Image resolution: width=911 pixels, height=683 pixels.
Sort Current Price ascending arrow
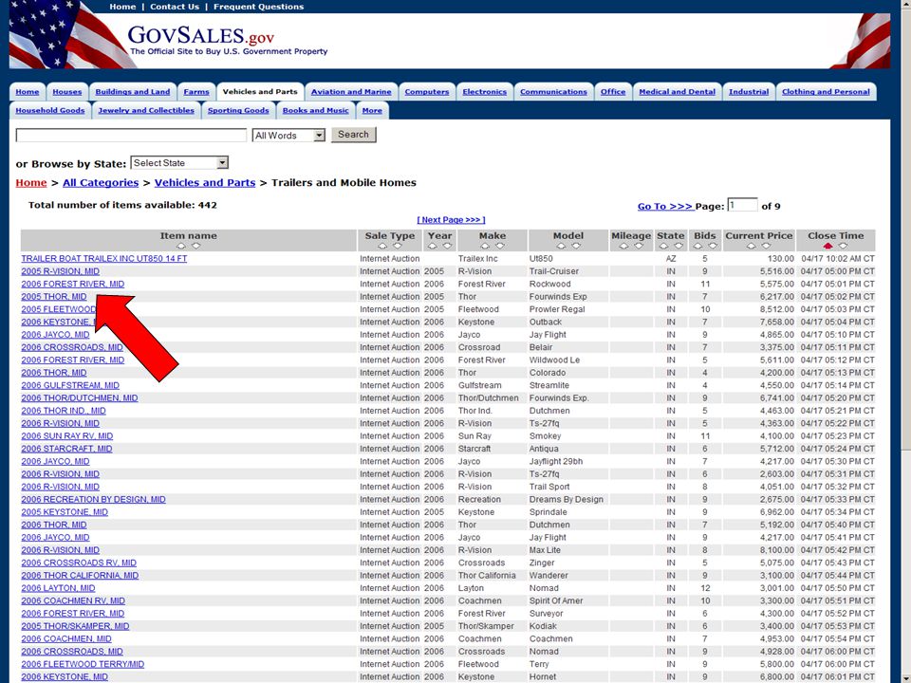tap(752, 246)
